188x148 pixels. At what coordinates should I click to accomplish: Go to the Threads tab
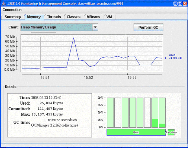54,17
